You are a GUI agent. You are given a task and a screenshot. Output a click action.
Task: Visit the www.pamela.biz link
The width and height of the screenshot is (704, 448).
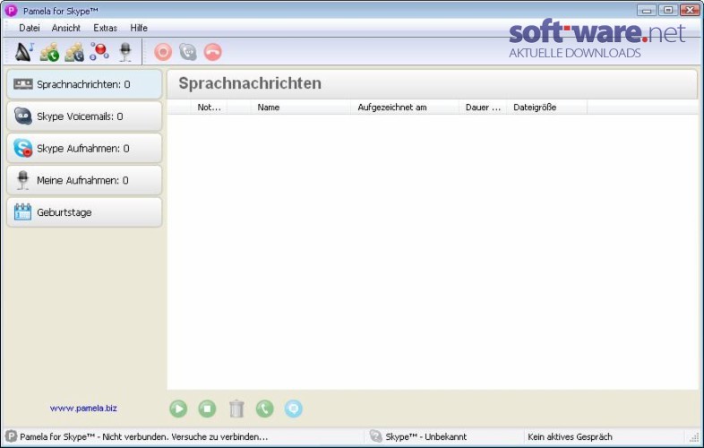83,409
